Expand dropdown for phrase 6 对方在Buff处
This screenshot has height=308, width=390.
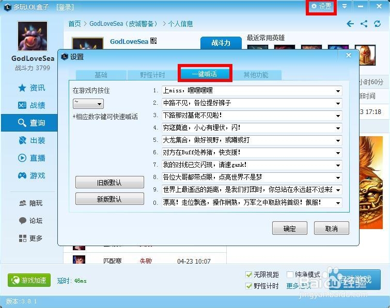click(x=338, y=153)
